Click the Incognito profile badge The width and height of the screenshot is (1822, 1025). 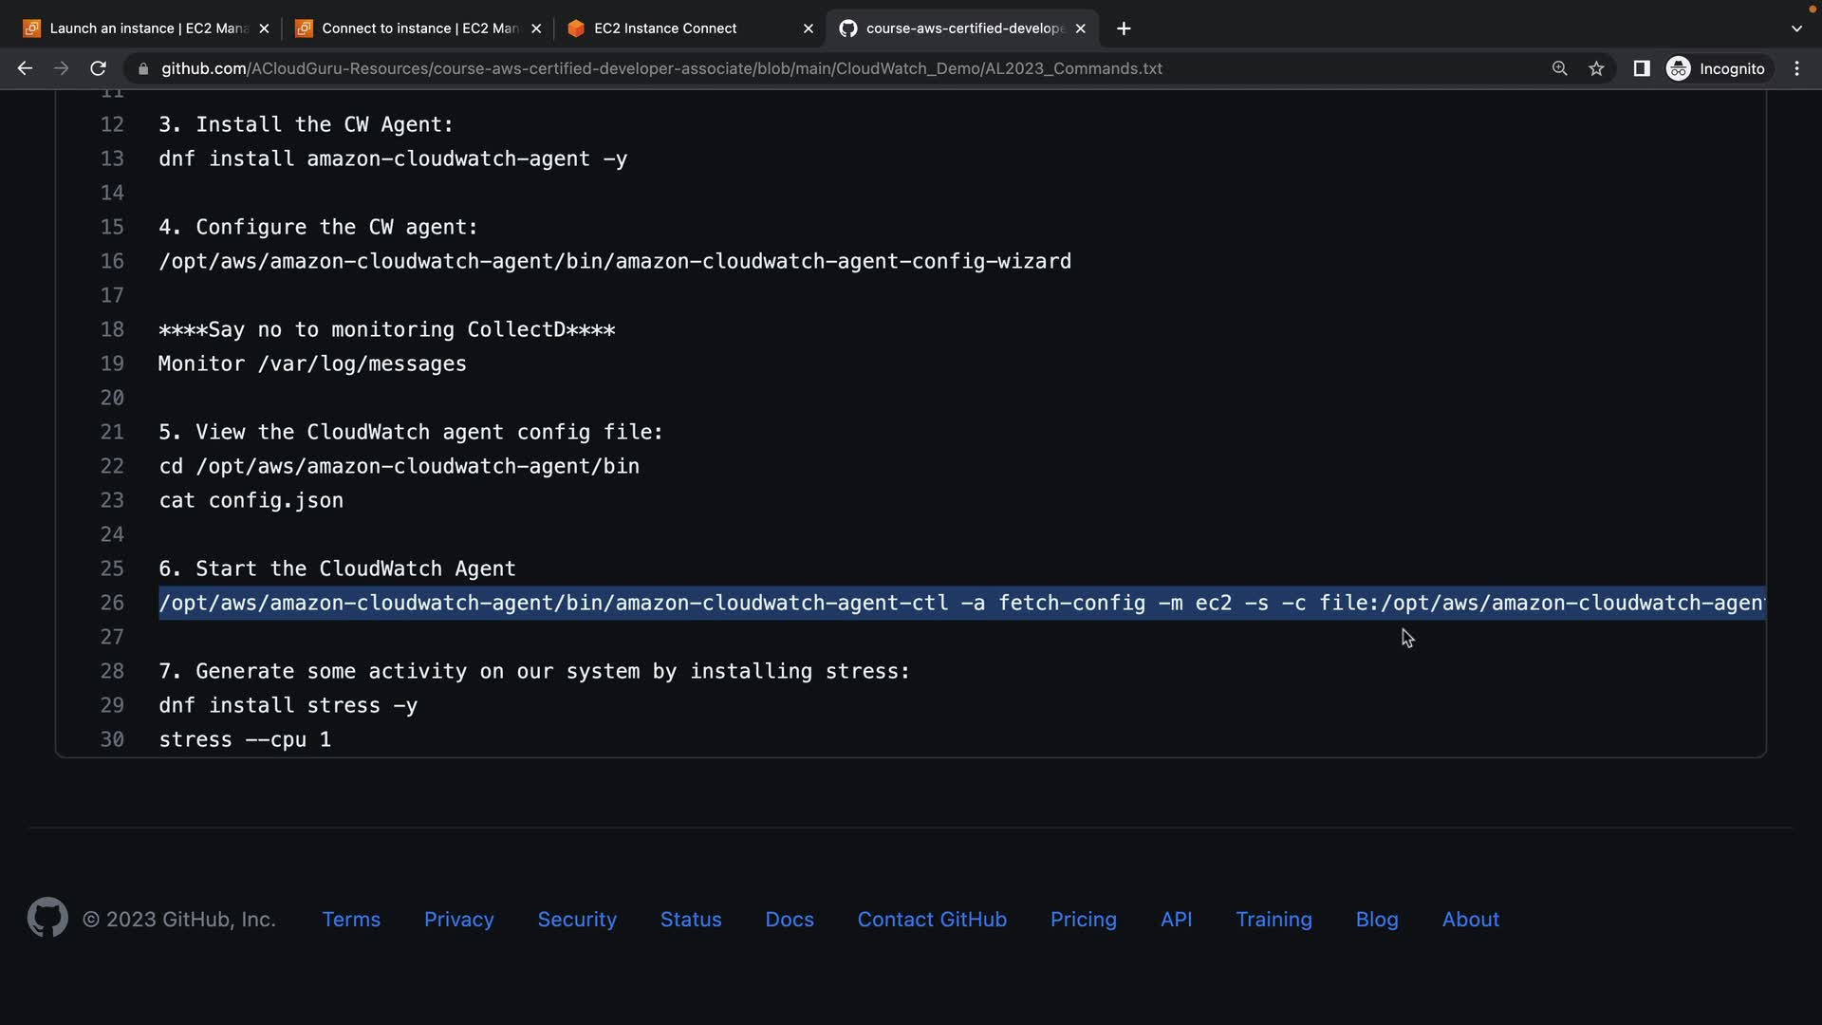(x=1717, y=68)
